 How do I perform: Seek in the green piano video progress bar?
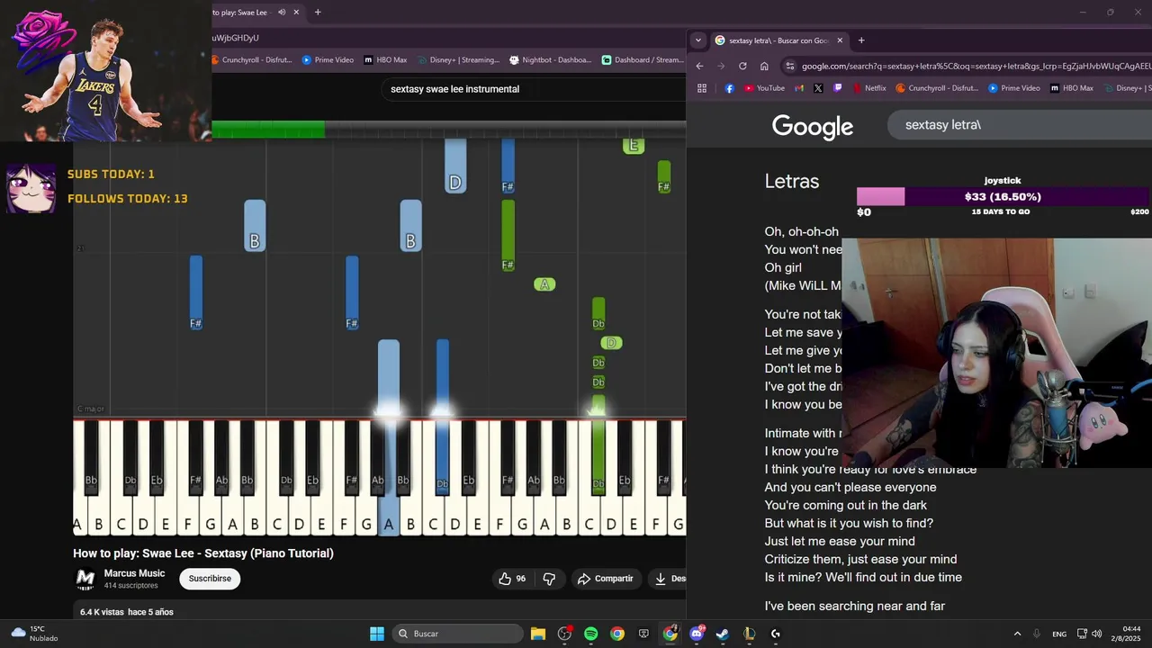[448, 130]
